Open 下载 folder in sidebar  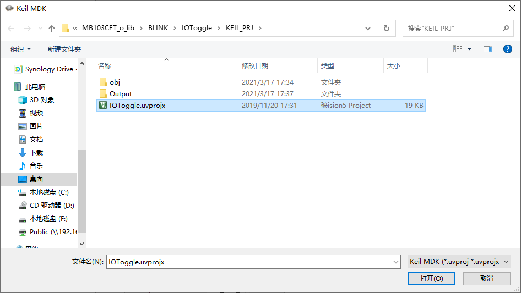tap(31, 153)
